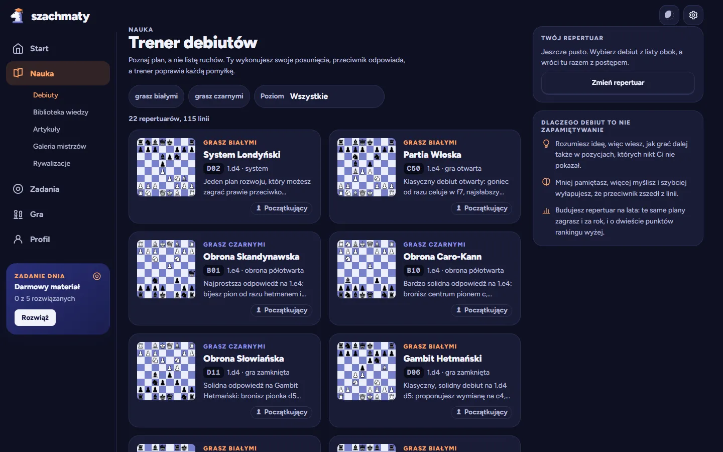
Task: Click the Nauka open-book icon
Action: (x=18, y=73)
